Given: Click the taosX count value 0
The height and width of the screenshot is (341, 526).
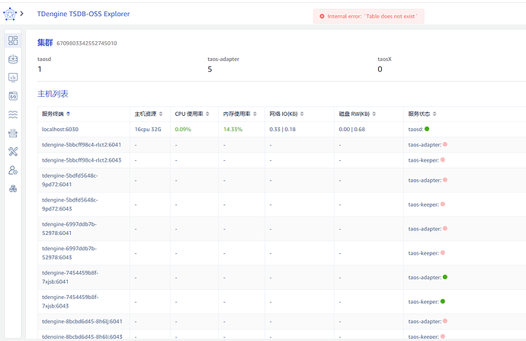Looking at the screenshot, I should [x=380, y=69].
